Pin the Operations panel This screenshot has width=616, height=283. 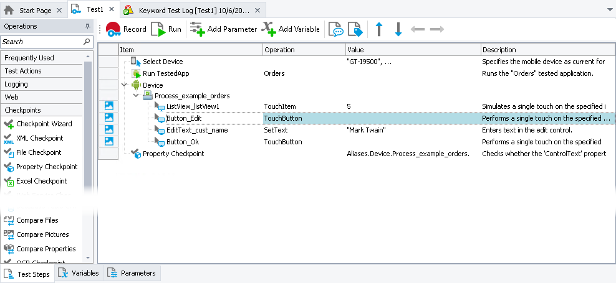[87, 27]
